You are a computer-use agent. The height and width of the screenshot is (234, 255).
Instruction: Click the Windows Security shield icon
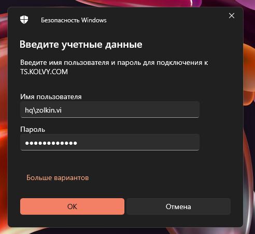pos(24,20)
